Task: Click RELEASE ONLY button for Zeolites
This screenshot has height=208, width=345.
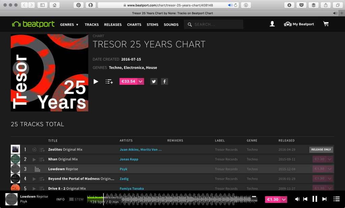Action: pyautogui.click(x=321, y=150)
